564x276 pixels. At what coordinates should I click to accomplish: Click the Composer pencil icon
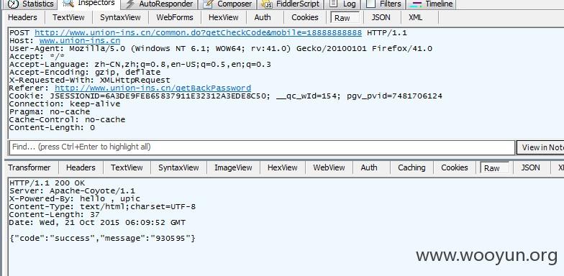(208, 4)
